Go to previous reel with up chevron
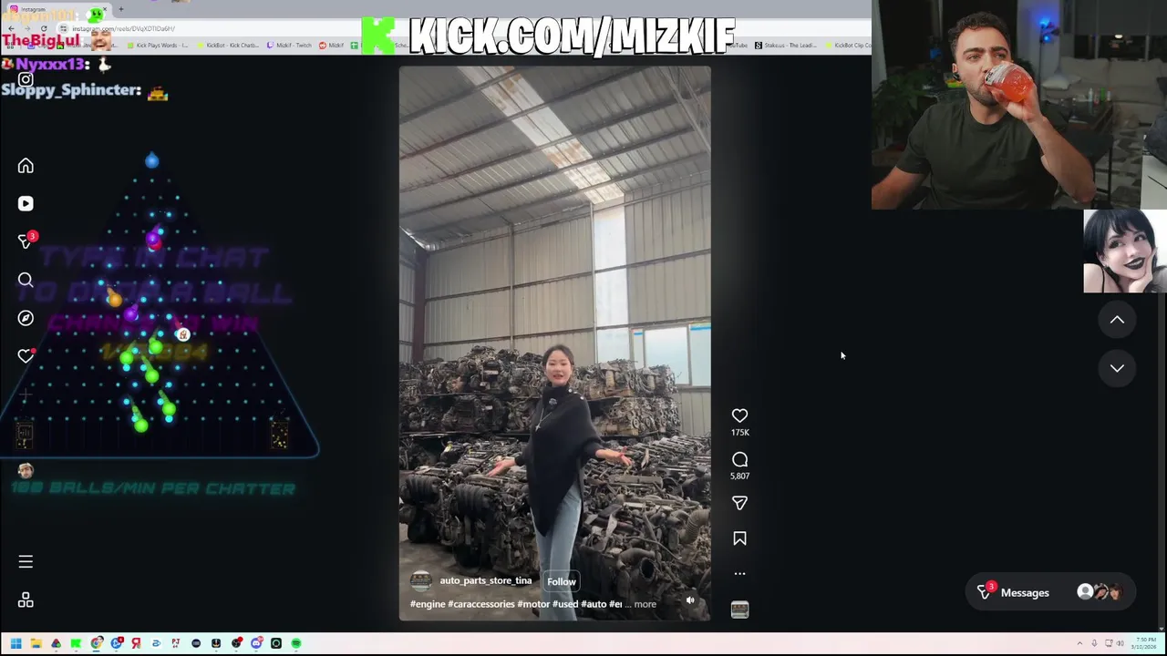 click(1117, 320)
